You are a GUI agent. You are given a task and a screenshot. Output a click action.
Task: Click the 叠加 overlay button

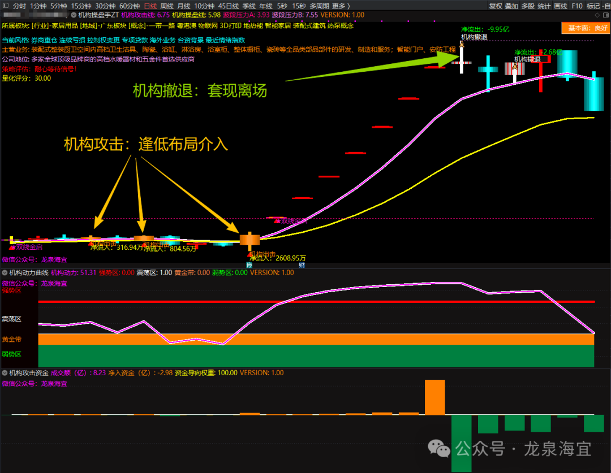point(511,6)
